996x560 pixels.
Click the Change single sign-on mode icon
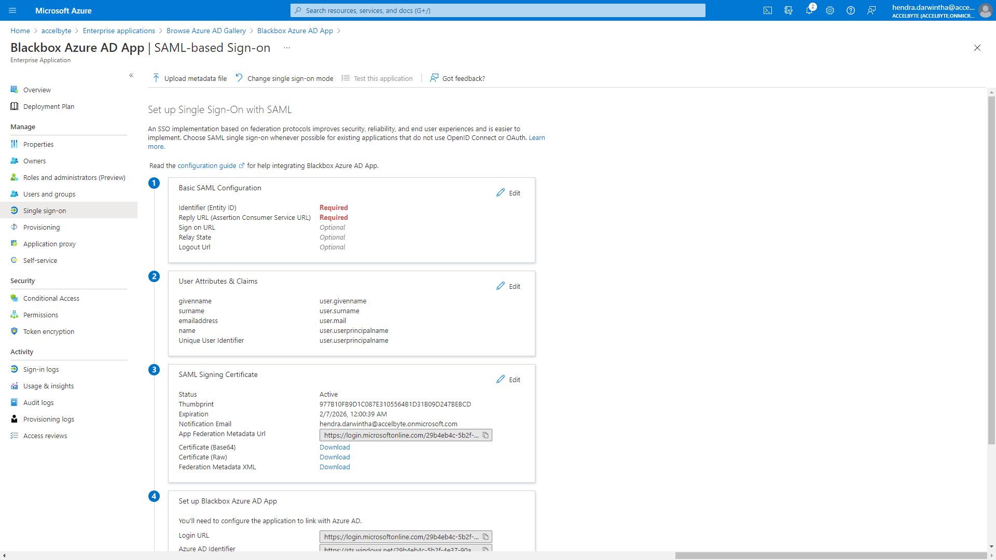[x=240, y=78]
